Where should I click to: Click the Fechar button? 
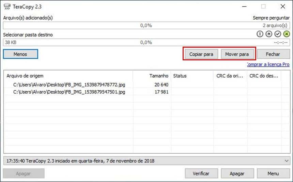click(273, 54)
